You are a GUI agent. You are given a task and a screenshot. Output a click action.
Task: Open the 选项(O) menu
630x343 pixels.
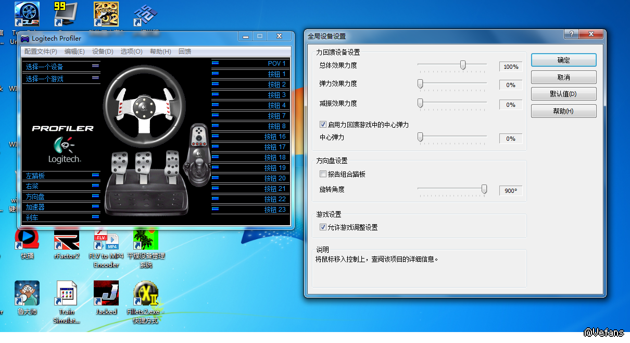[131, 52]
